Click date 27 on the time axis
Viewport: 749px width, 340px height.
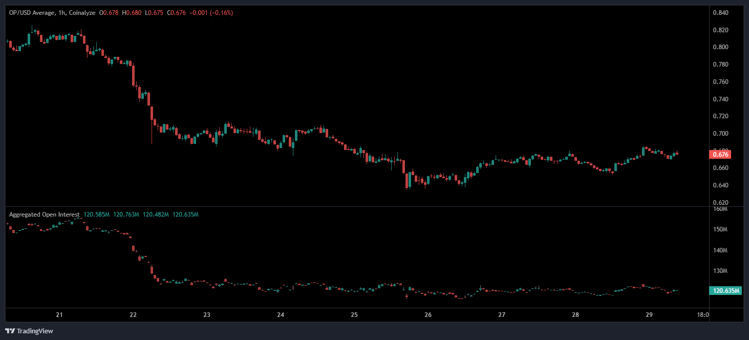coord(502,315)
